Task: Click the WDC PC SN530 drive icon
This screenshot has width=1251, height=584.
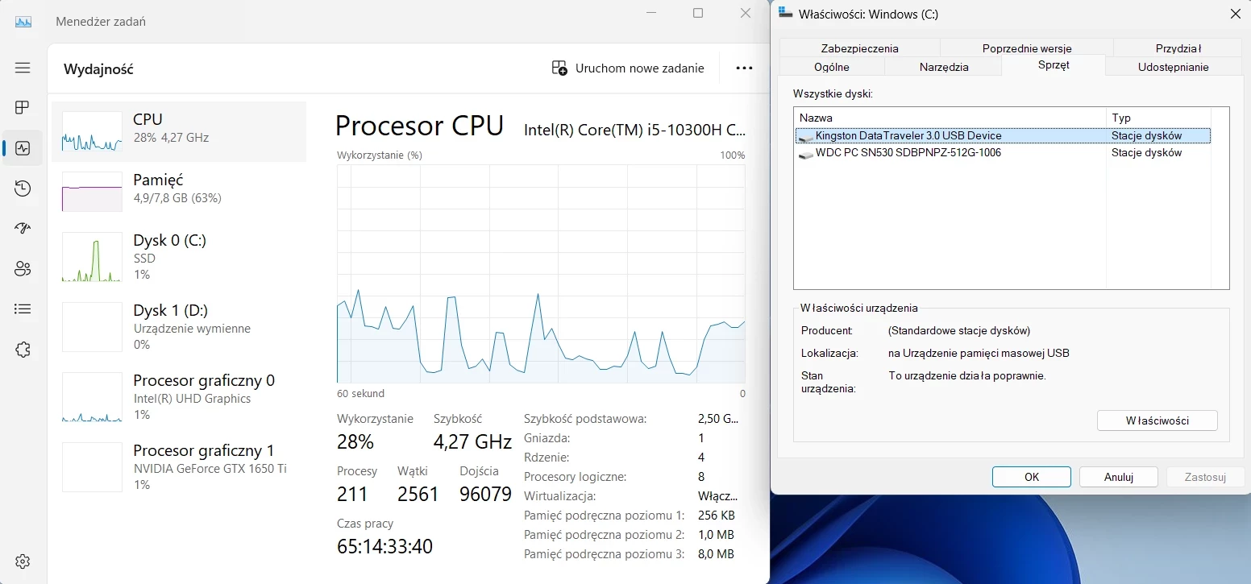Action: click(x=805, y=153)
